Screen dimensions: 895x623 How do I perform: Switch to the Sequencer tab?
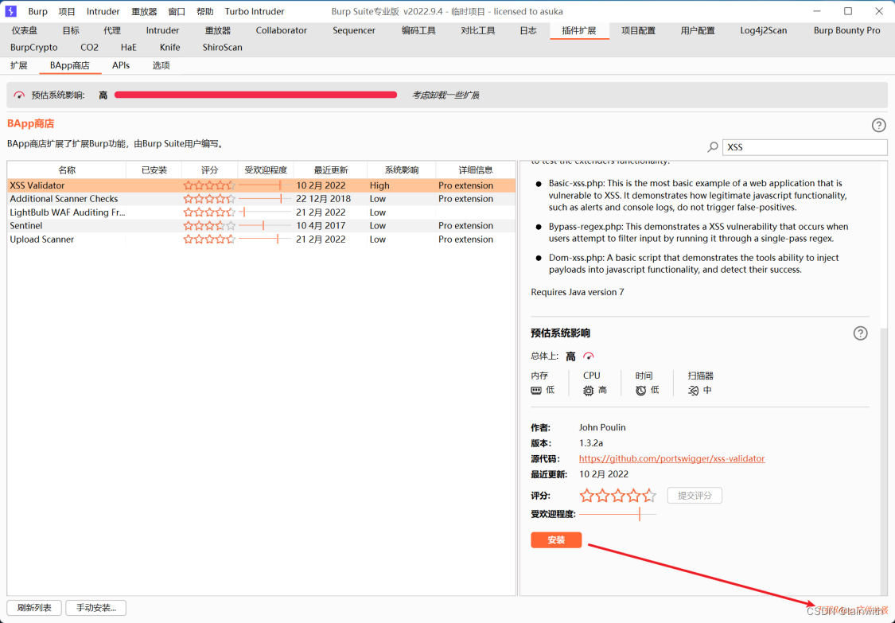[x=354, y=31]
